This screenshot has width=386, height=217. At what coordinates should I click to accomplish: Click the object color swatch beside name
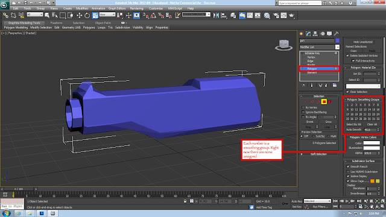click(x=337, y=40)
